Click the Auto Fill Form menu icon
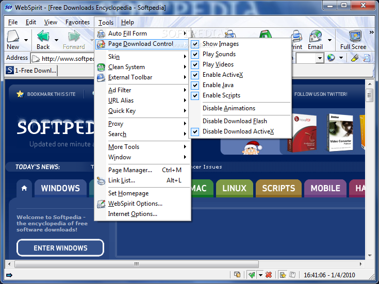379x284 pixels. click(x=101, y=34)
